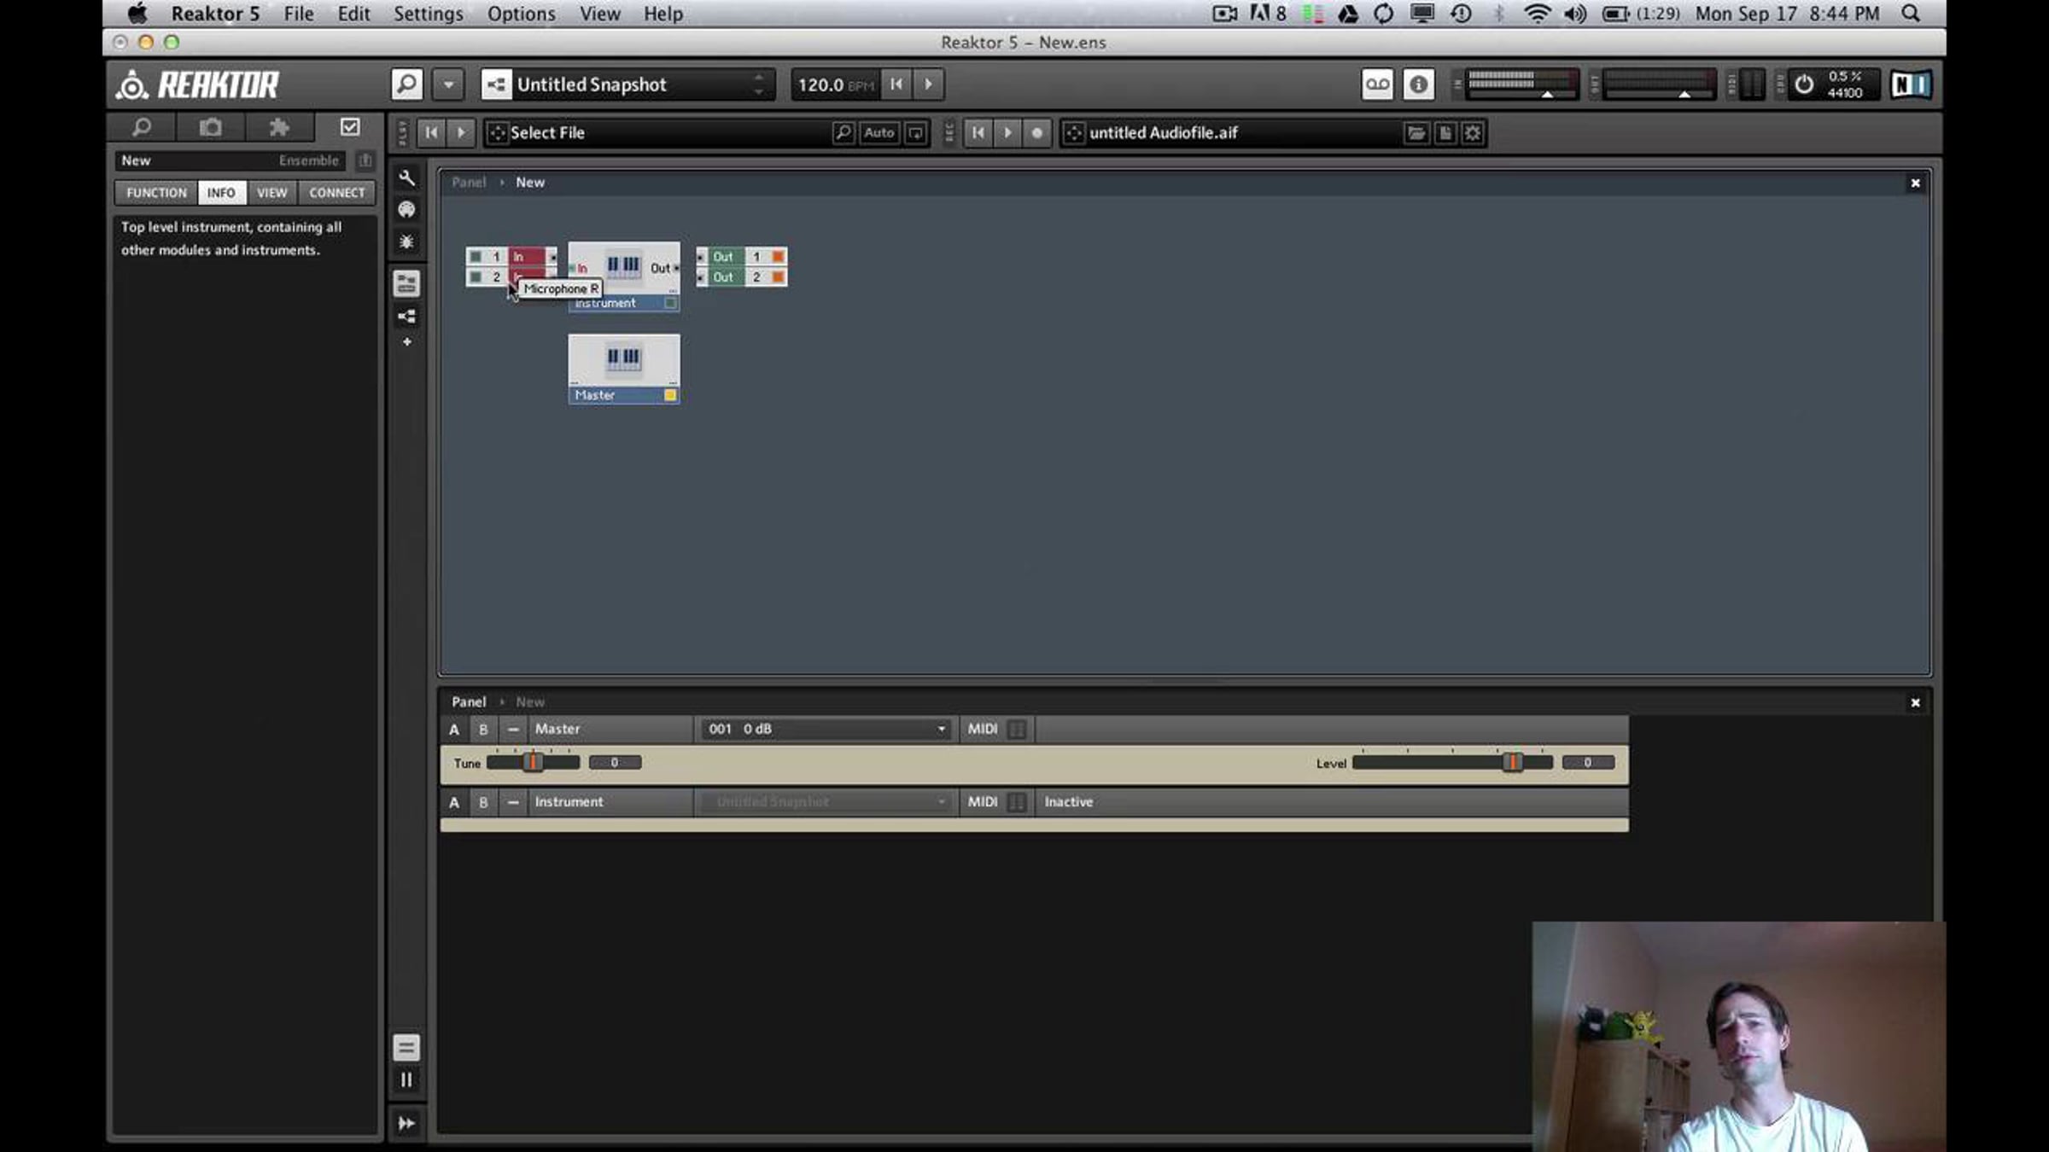Click the palette panel icon in vertical toolbar
This screenshot has width=2049, height=1152.
pyautogui.click(x=406, y=210)
